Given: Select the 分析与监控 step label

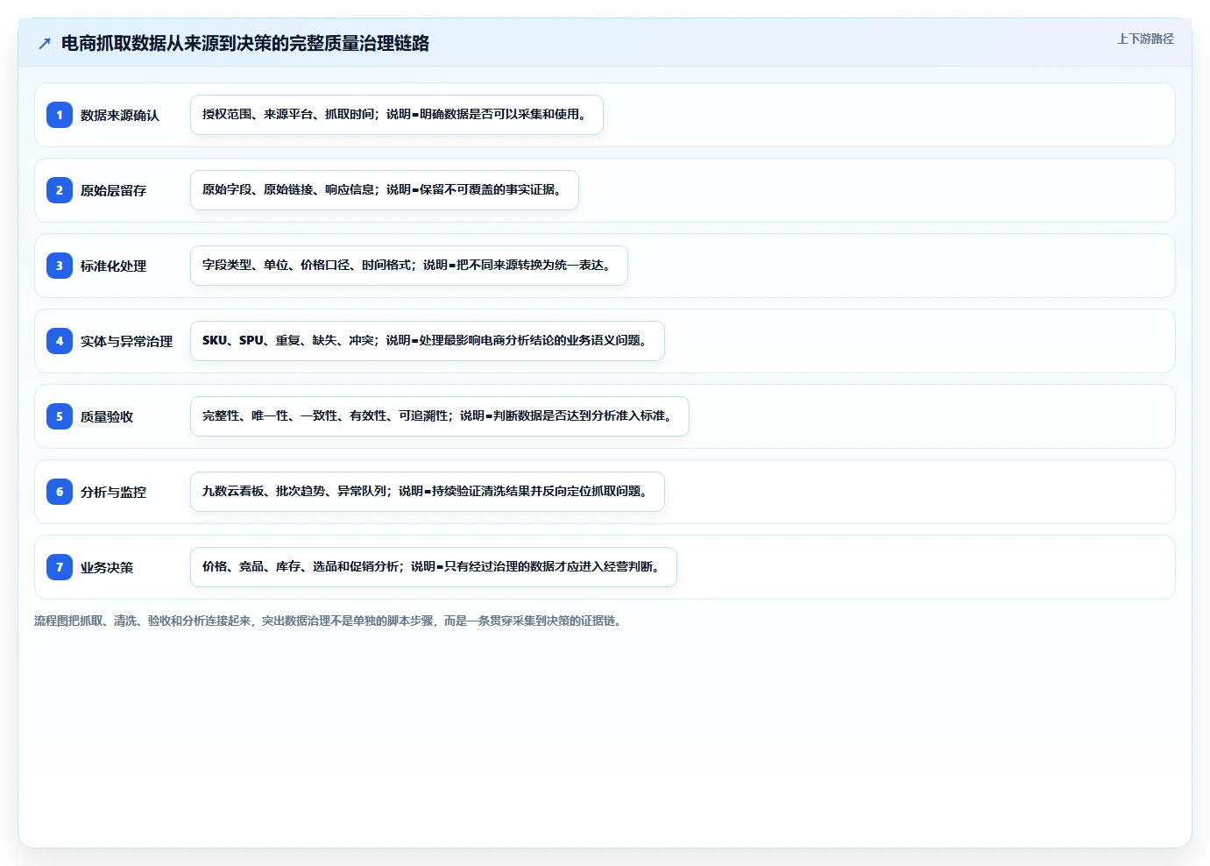Looking at the screenshot, I should [x=114, y=493].
